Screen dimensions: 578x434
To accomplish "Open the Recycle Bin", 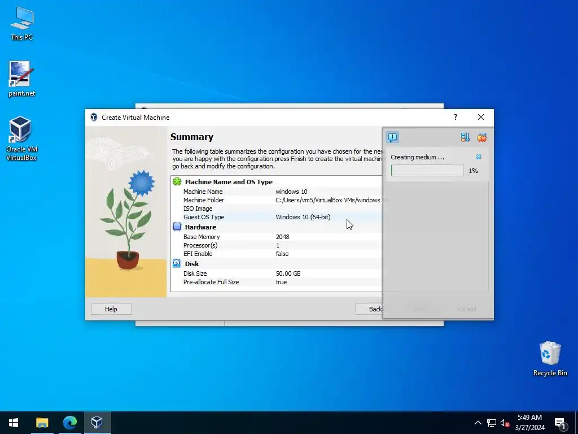I will point(550,359).
